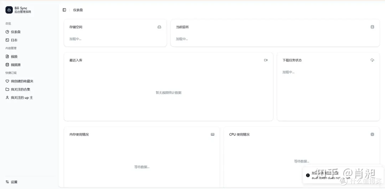
Task: Click the 暂无视频统计数据 placeholder text
Action: [168, 93]
